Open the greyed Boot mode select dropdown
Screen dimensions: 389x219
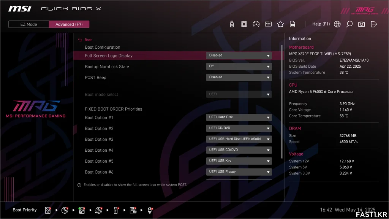coord(239,94)
